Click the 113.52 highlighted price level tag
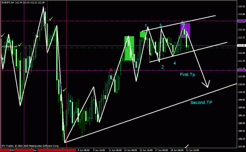The height and width of the screenshot is (152, 246). click(x=241, y=21)
